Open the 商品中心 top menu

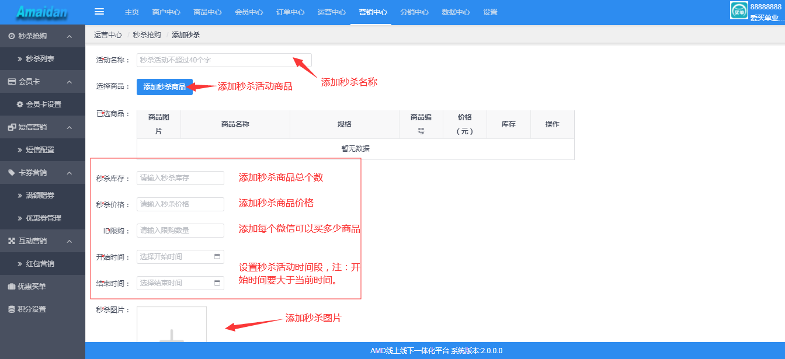[207, 12]
